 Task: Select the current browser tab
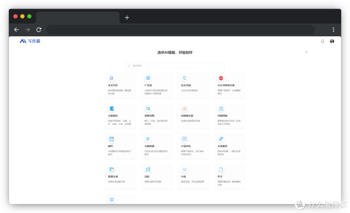(77, 18)
